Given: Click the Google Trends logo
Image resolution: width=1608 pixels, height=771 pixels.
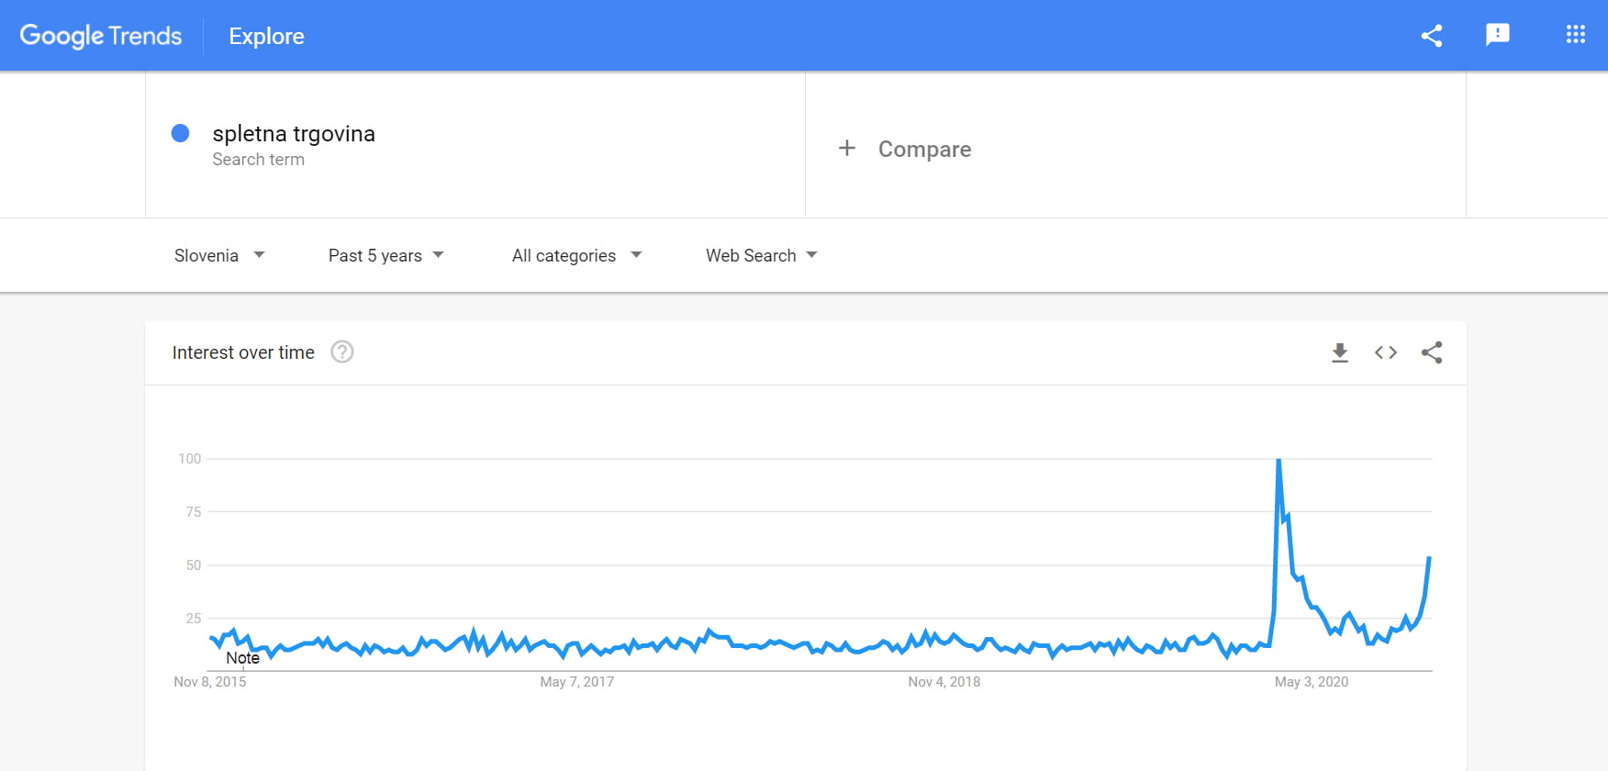Looking at the screenshot, I should tap(101, 36).
